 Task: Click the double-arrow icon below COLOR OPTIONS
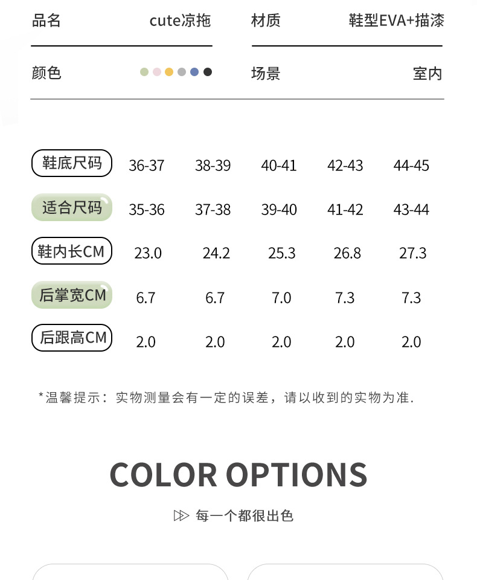point(181,515)
